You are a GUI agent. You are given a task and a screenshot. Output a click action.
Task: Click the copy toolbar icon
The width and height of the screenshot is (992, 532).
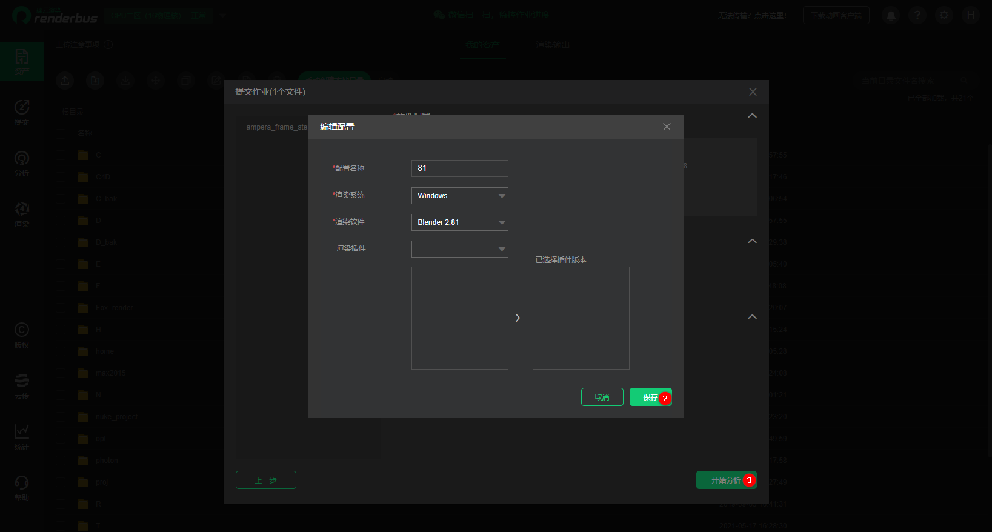coord(186,80)
